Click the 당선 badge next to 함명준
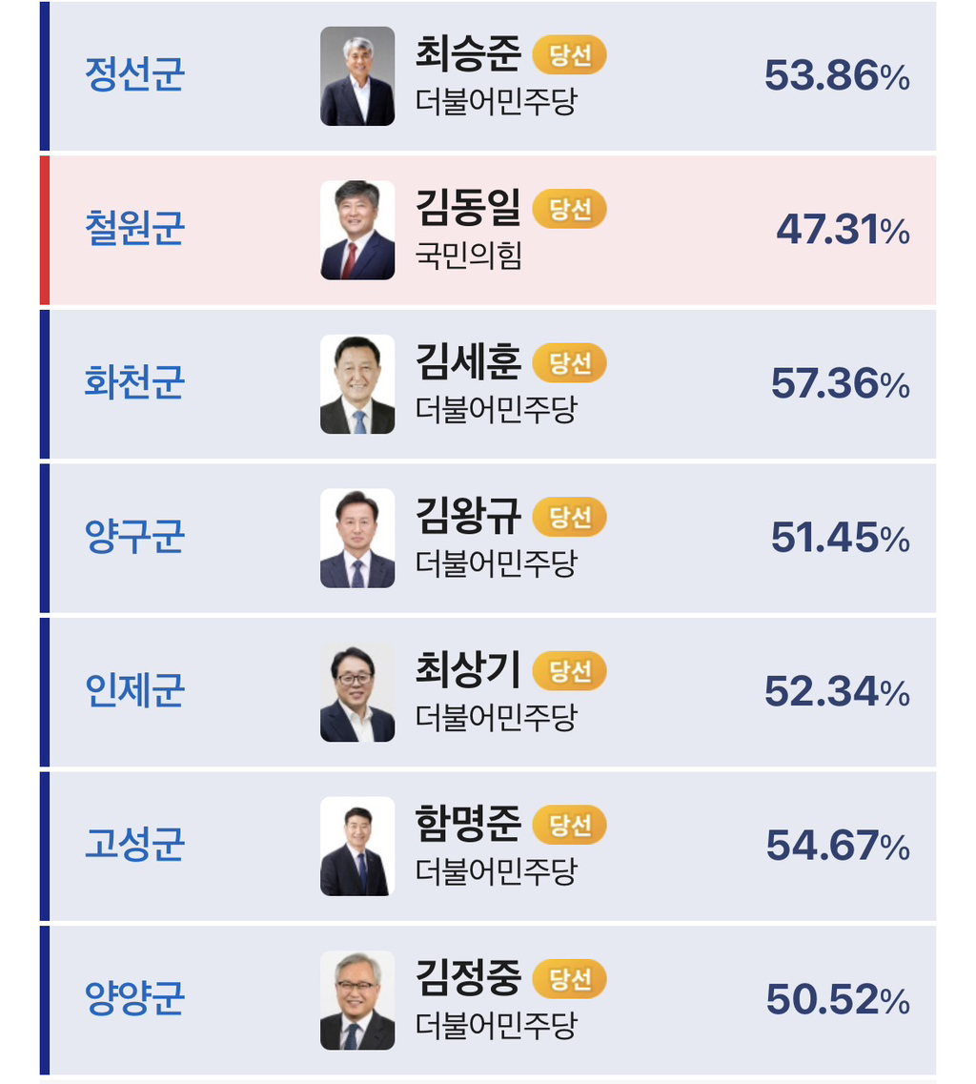Viewport: 976px width, 1084px height. pyautogui.click(x=570, y=826)
